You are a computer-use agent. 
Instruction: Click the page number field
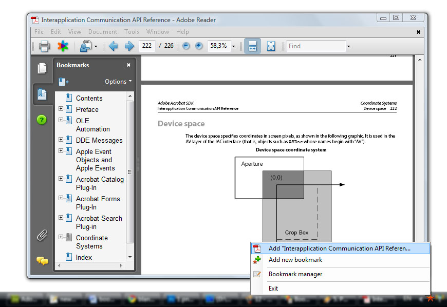[147, 46]
